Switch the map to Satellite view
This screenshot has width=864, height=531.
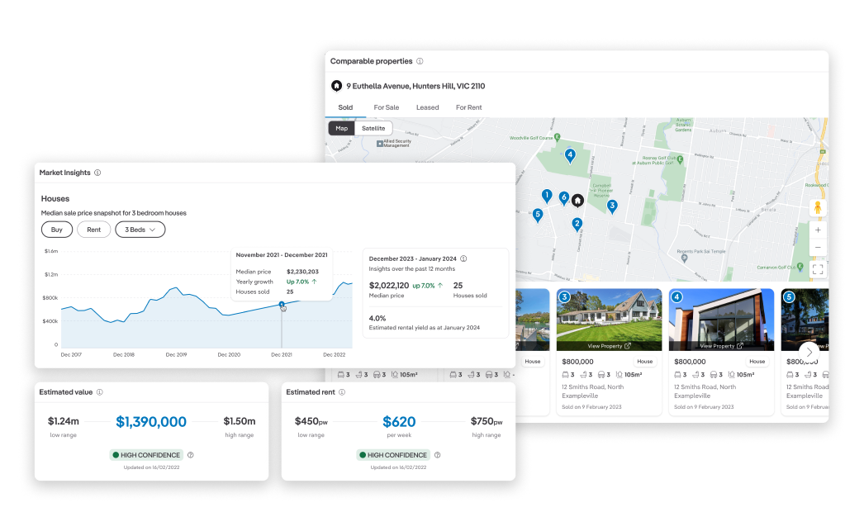(373, 128)
